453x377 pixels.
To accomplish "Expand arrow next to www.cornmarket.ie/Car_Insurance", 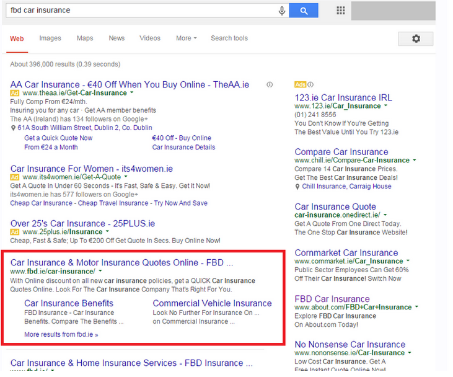I will (408, 261).
